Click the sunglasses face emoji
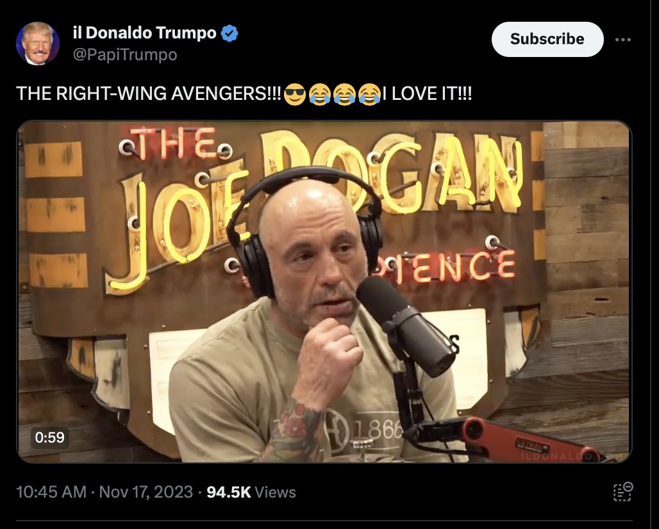The image size is (659, 529). pos(295,94)
